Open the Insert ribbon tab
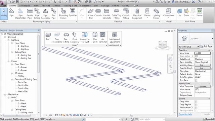 (36, 6)
